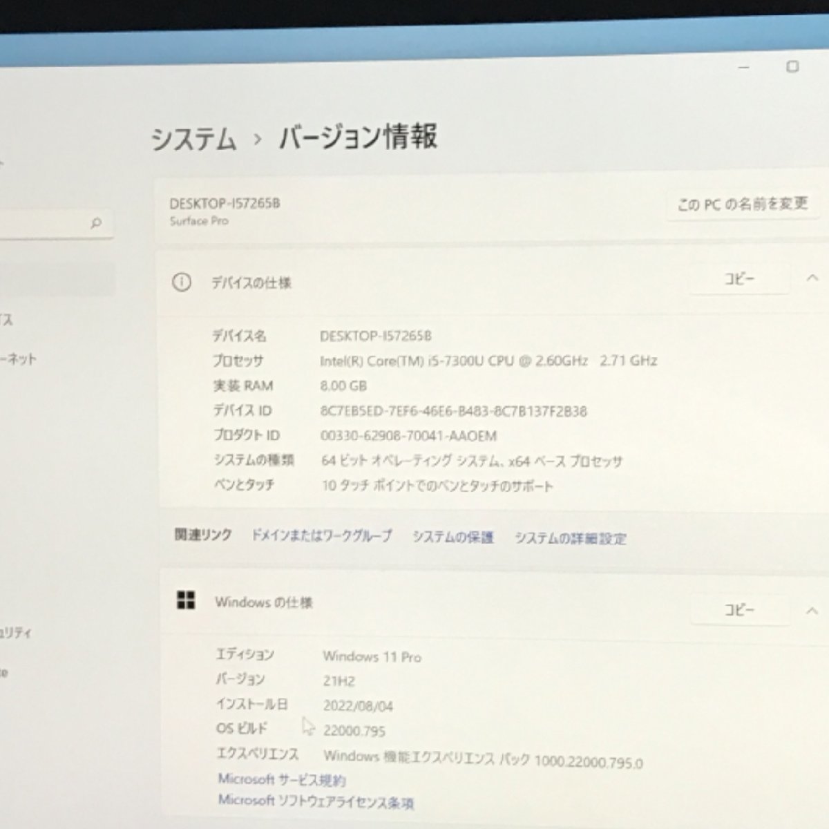Select OS ビルド value 22000.795
This screenshot has height=829, width=829.
[x=354, y=731]
